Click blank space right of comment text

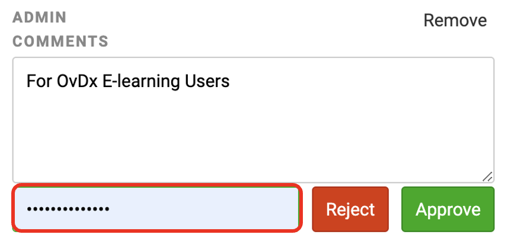coord(357,81)
